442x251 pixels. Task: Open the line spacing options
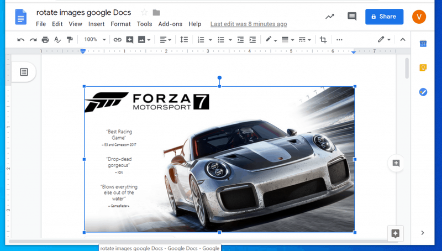pos(184,39)
